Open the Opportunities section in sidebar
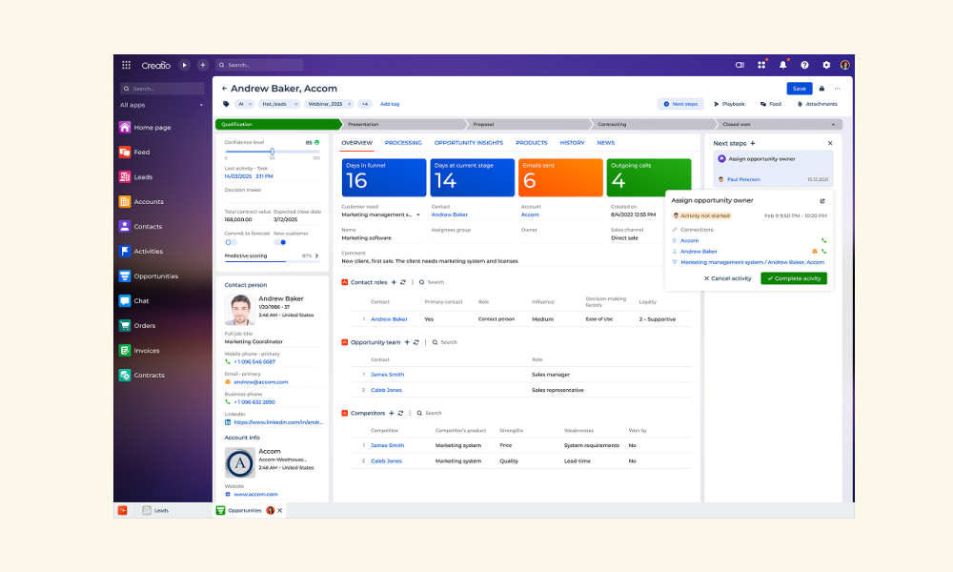Screen dimensions: 953x572 click(149, 276)
